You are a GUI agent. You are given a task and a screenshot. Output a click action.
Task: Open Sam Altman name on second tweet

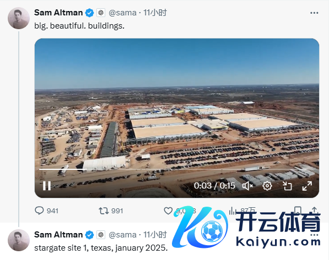coord(58,235)
